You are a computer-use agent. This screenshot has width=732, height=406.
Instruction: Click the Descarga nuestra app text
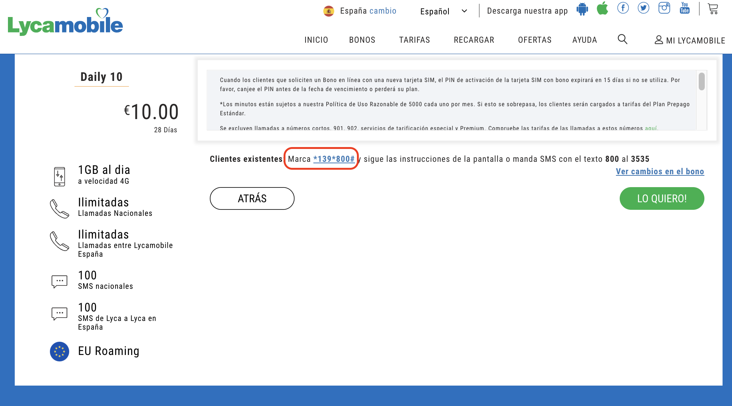click(527, 11)
